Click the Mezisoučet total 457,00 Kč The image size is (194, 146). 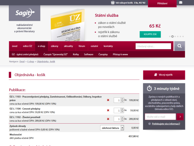(x=134, y=136)
